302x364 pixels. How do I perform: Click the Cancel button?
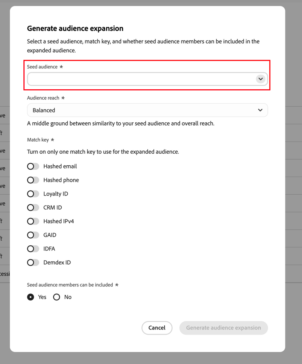[x=157, y=328]
